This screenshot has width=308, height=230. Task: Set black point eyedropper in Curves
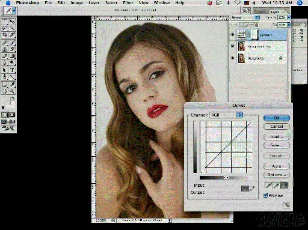[269, 186]
